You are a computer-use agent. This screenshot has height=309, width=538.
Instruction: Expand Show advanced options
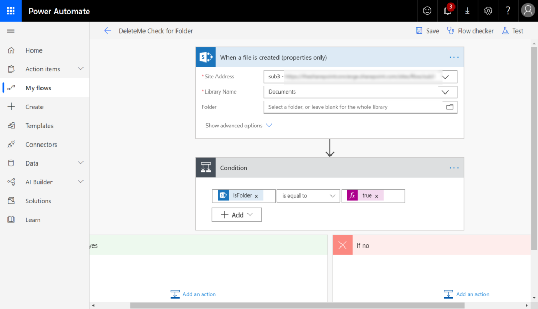point(239,125)
